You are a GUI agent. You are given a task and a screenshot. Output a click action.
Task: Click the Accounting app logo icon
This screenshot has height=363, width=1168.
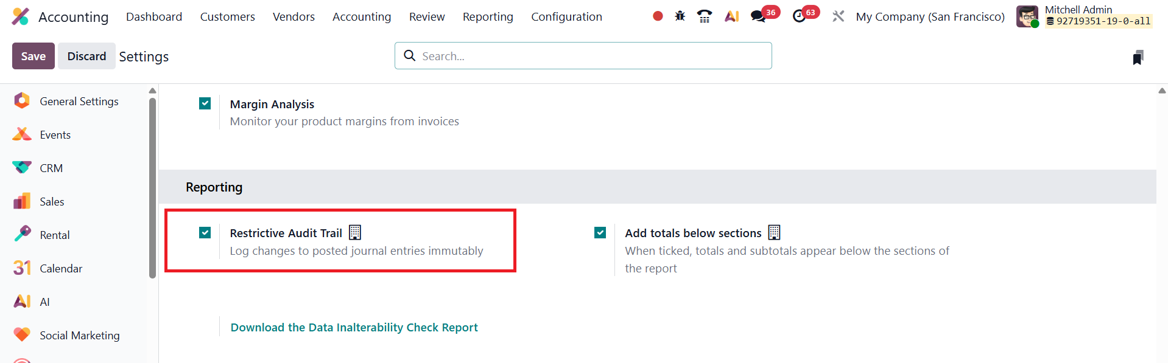click(x=20, y=16)
